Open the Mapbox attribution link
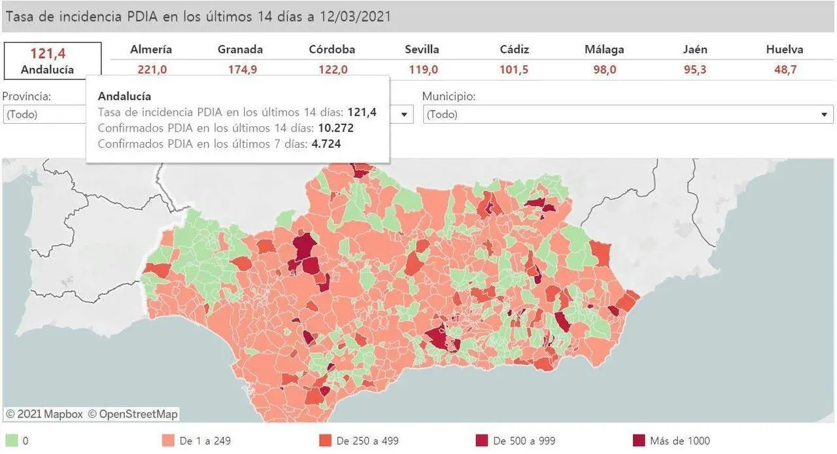 point(44,414)
